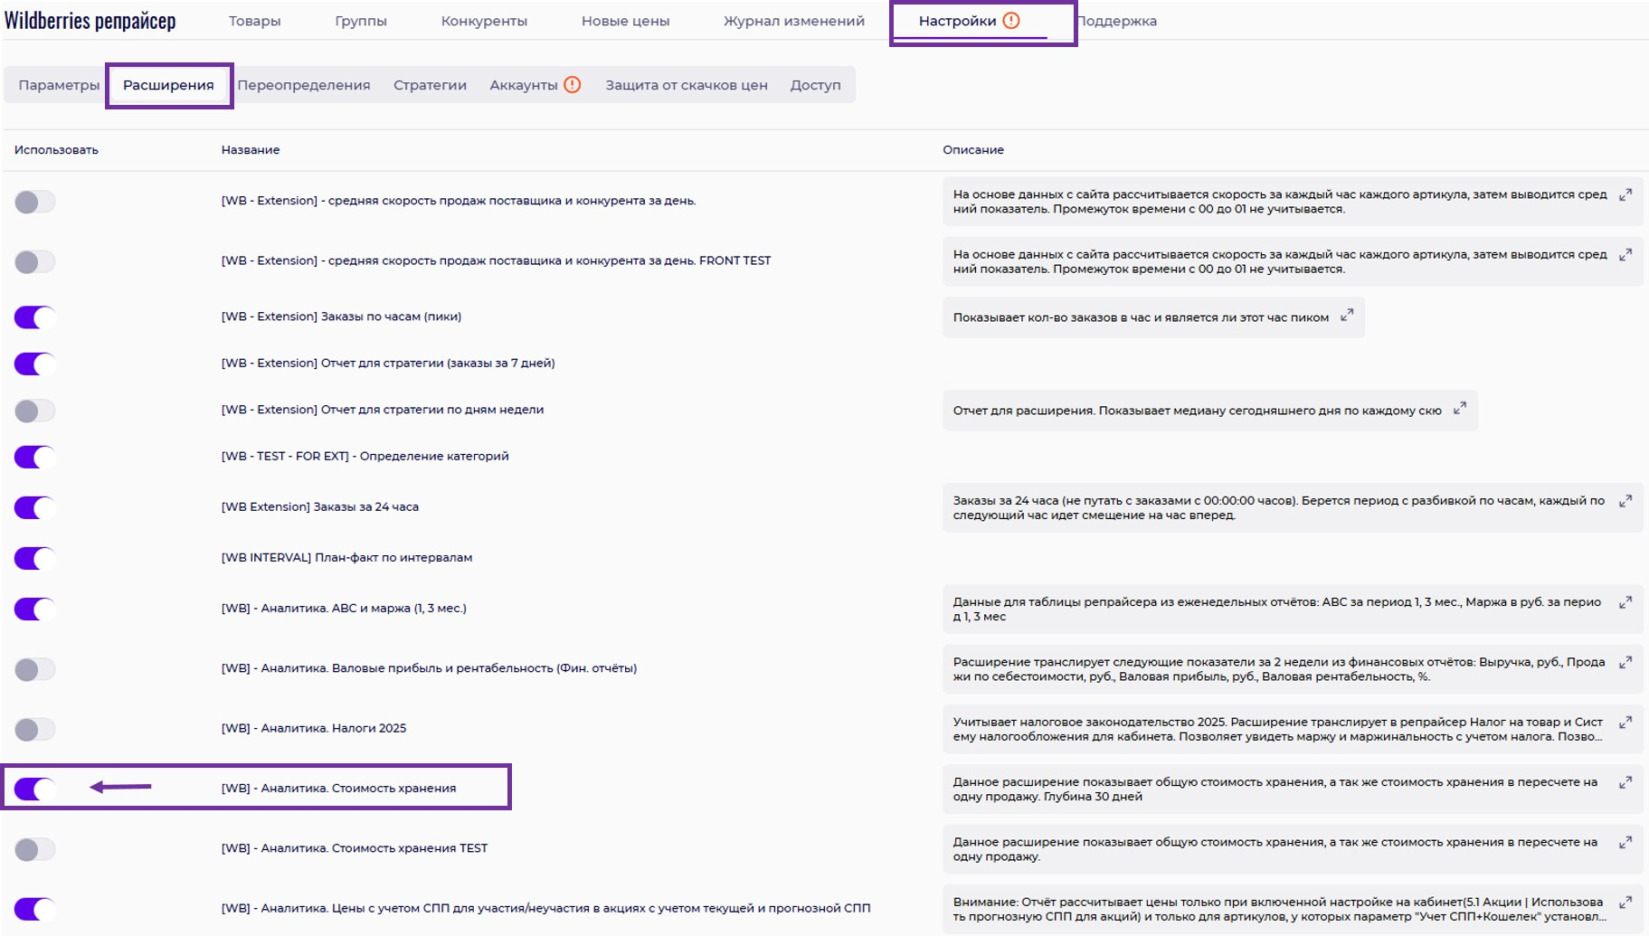Disable the Стоимость хранения extension toggle
This screenshot has width=1649, height=936.
coord(35,789)
